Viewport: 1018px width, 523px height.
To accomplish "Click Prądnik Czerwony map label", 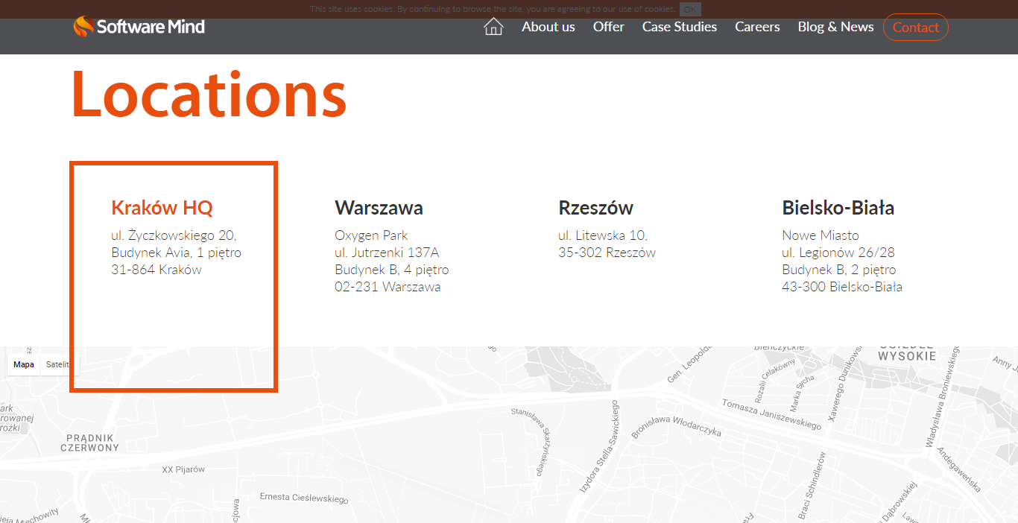I will point(89,443).
